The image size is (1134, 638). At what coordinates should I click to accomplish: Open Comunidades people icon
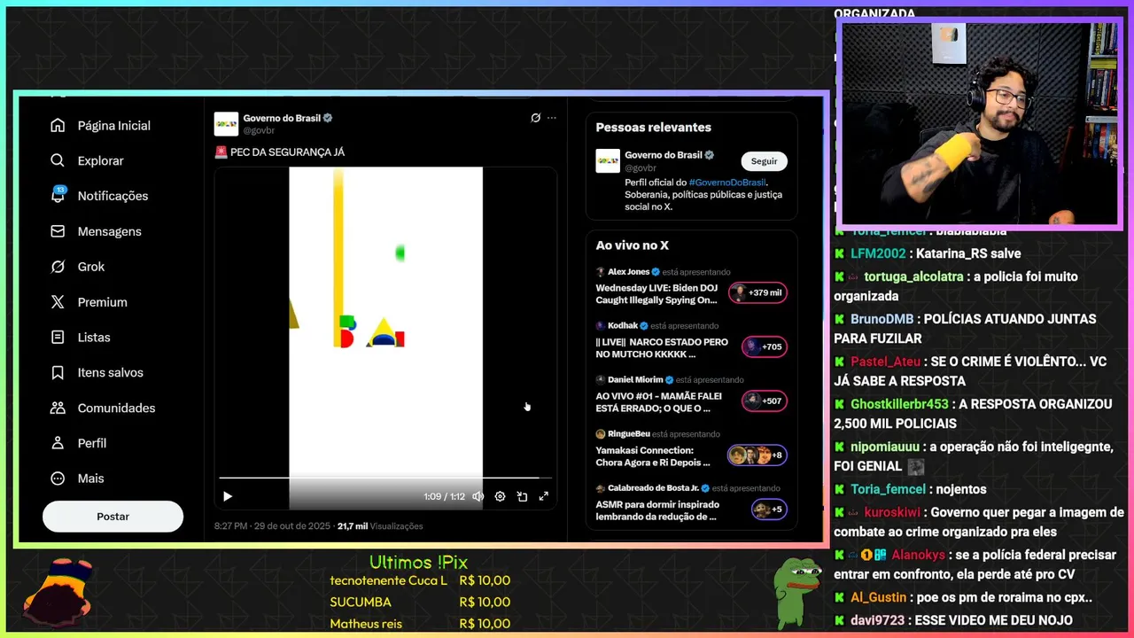pyautogui.click(x=58, y=408)
